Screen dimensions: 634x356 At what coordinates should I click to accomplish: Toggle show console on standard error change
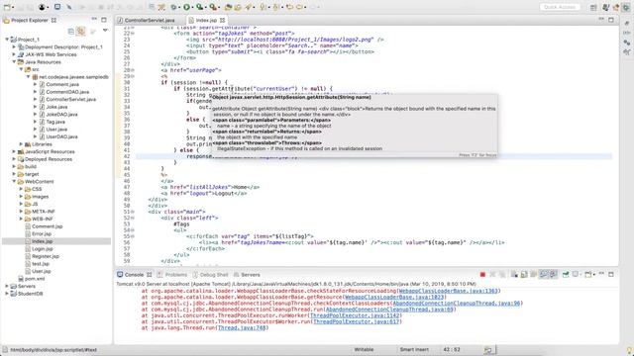click(554, 275)
